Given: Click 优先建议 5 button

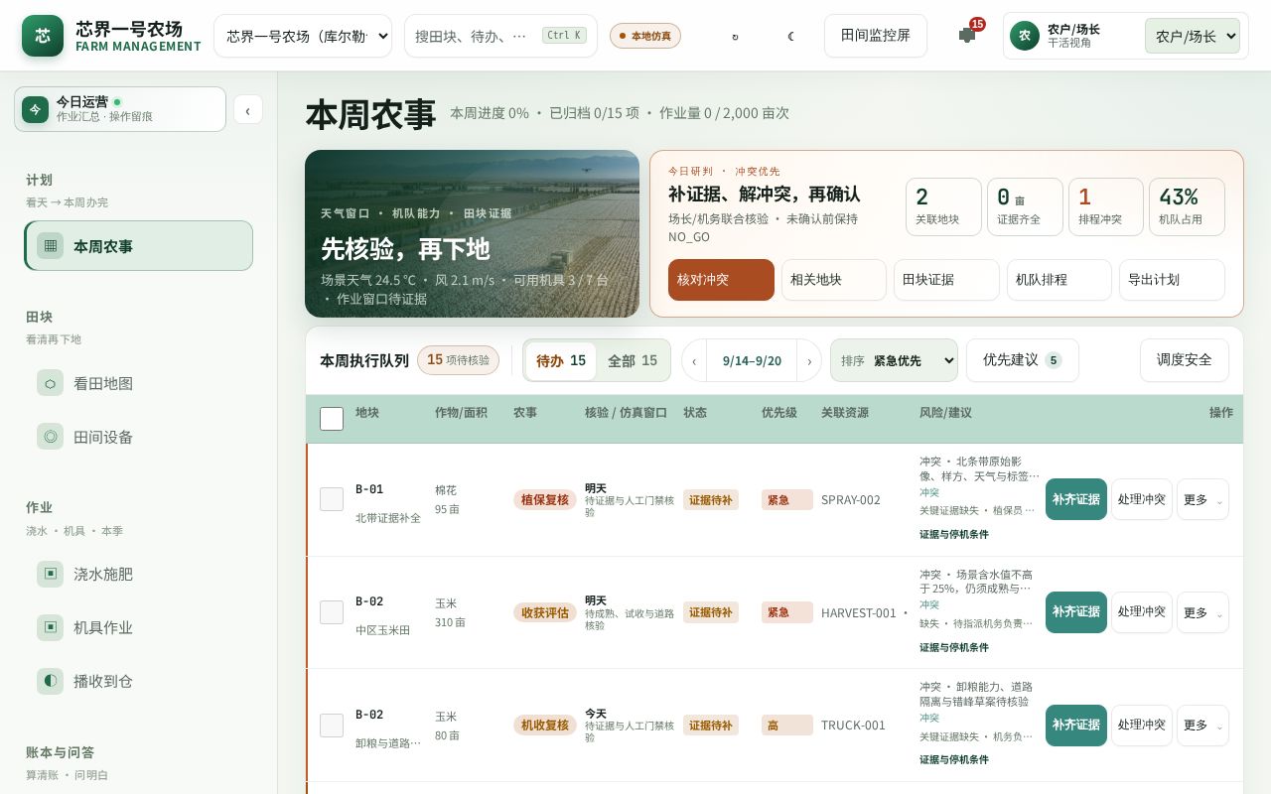Looking at the screenshot, I should point(1023,360).
